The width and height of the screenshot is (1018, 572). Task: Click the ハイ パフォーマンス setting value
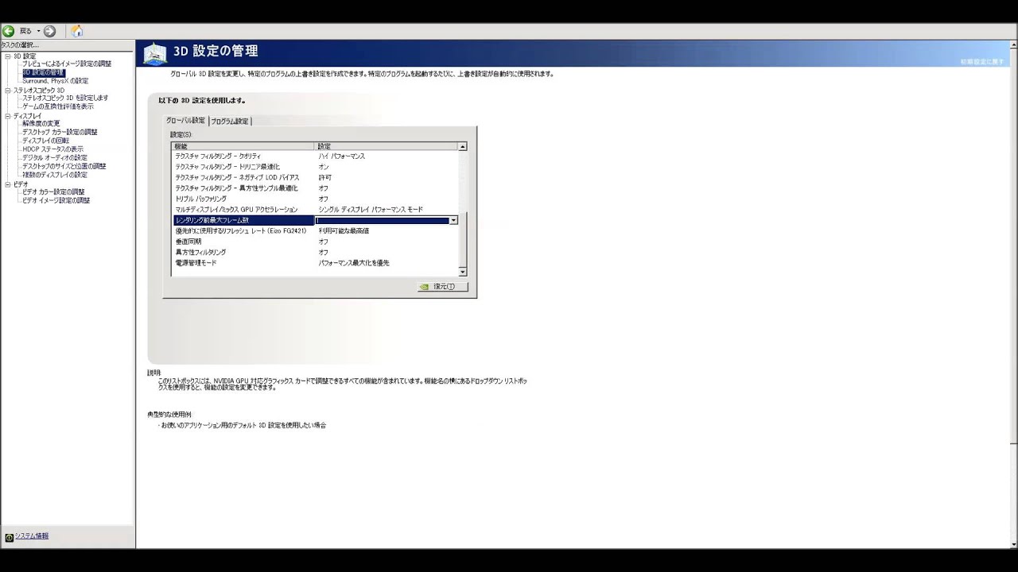click(x=342, y=157)
